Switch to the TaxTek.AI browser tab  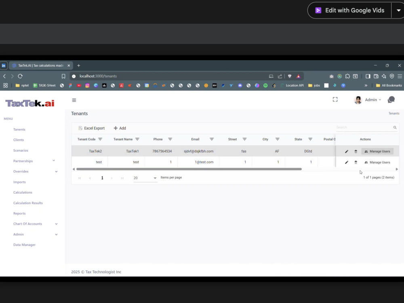coord(41,65)
